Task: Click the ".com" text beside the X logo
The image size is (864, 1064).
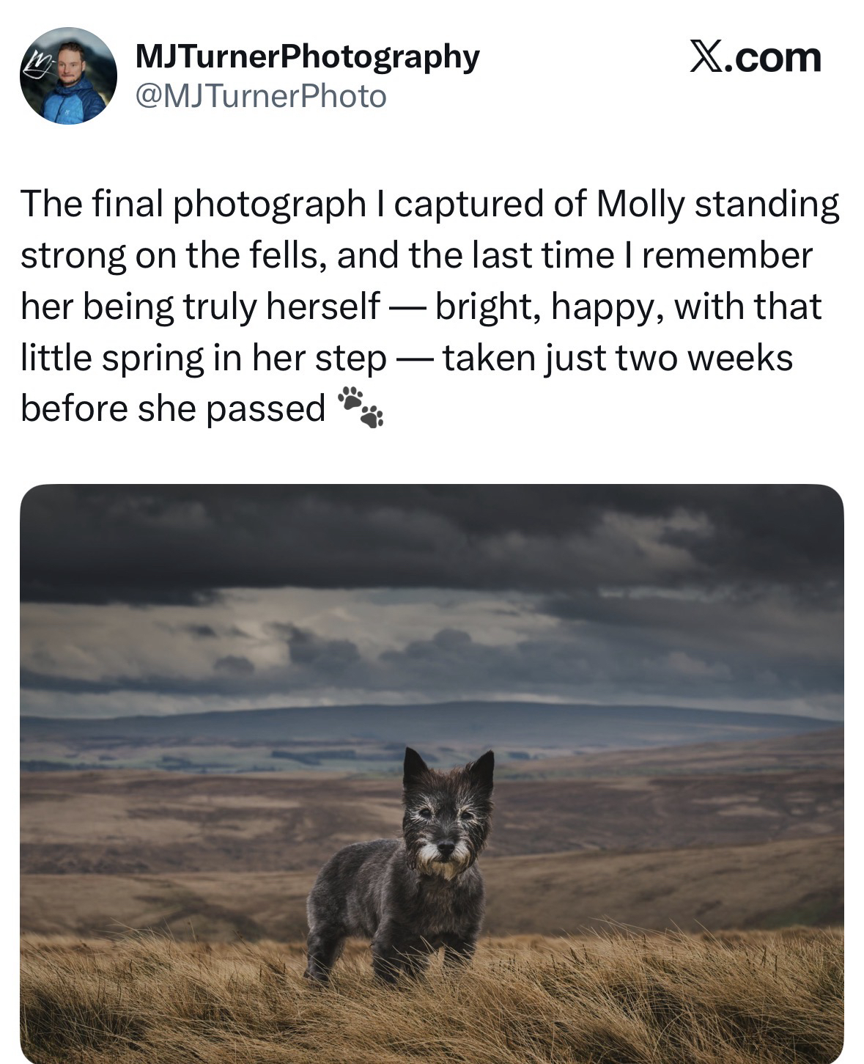Action: (773, 58)
